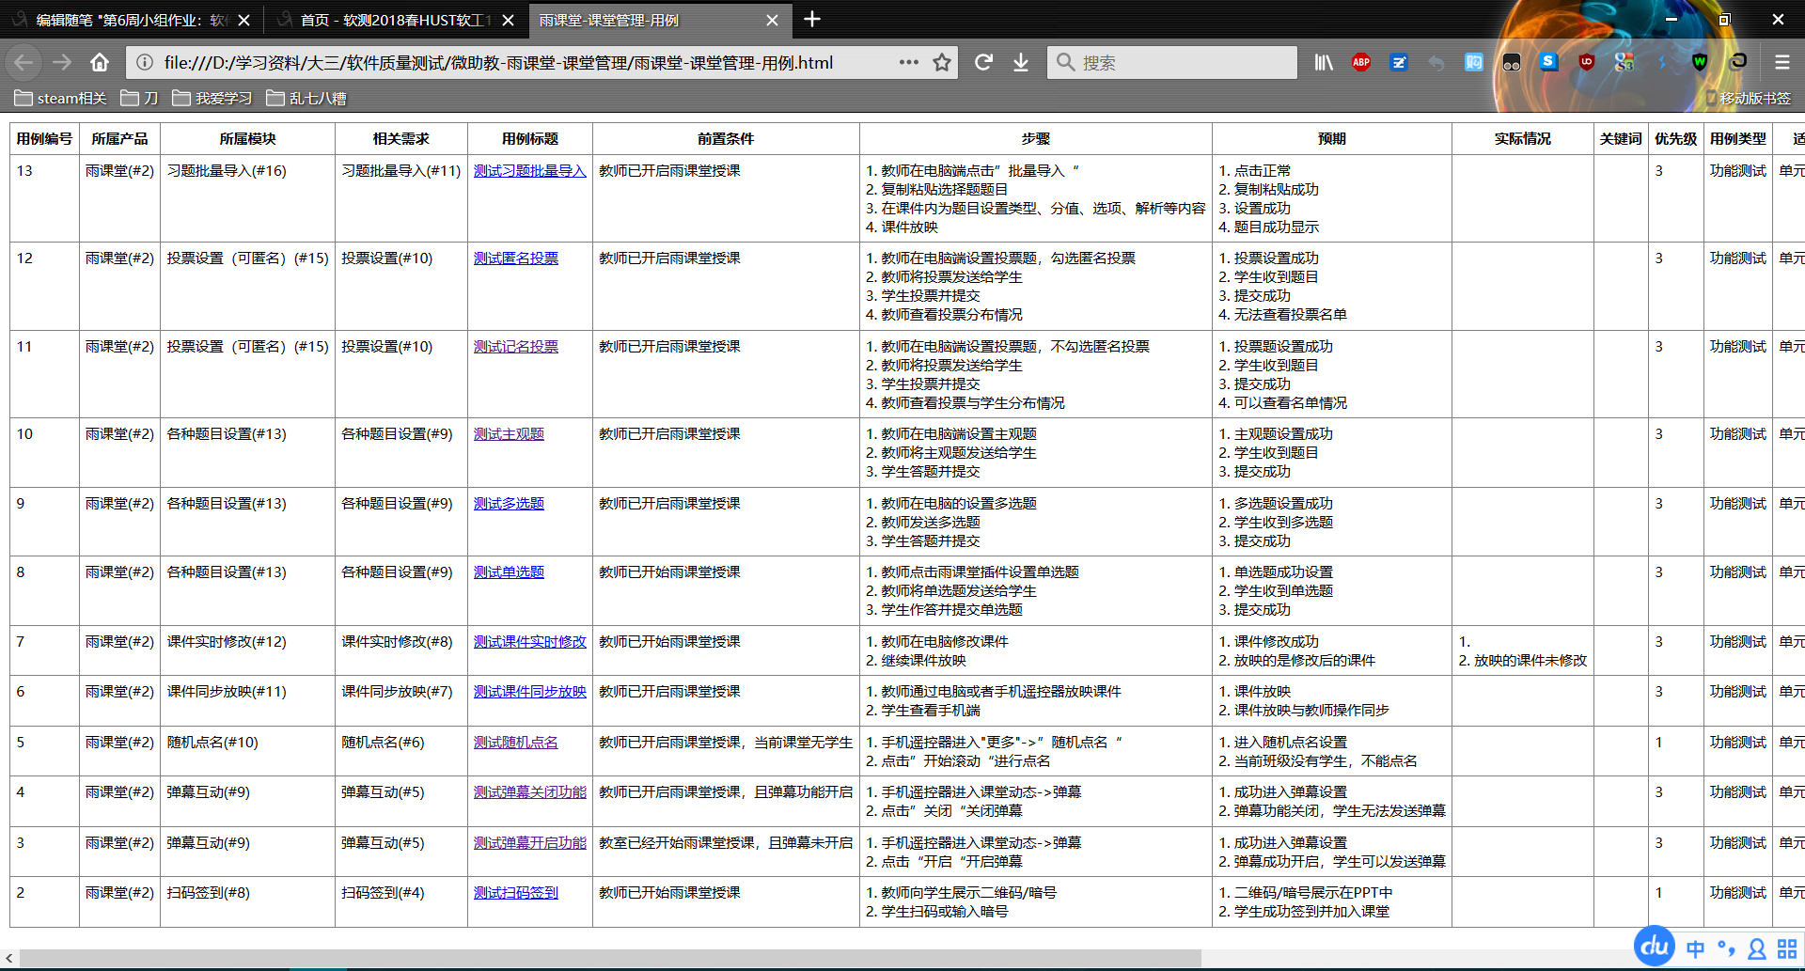
Task: Switch to the 首页 软测2018春HUST tab
Action: click(395, 20)
